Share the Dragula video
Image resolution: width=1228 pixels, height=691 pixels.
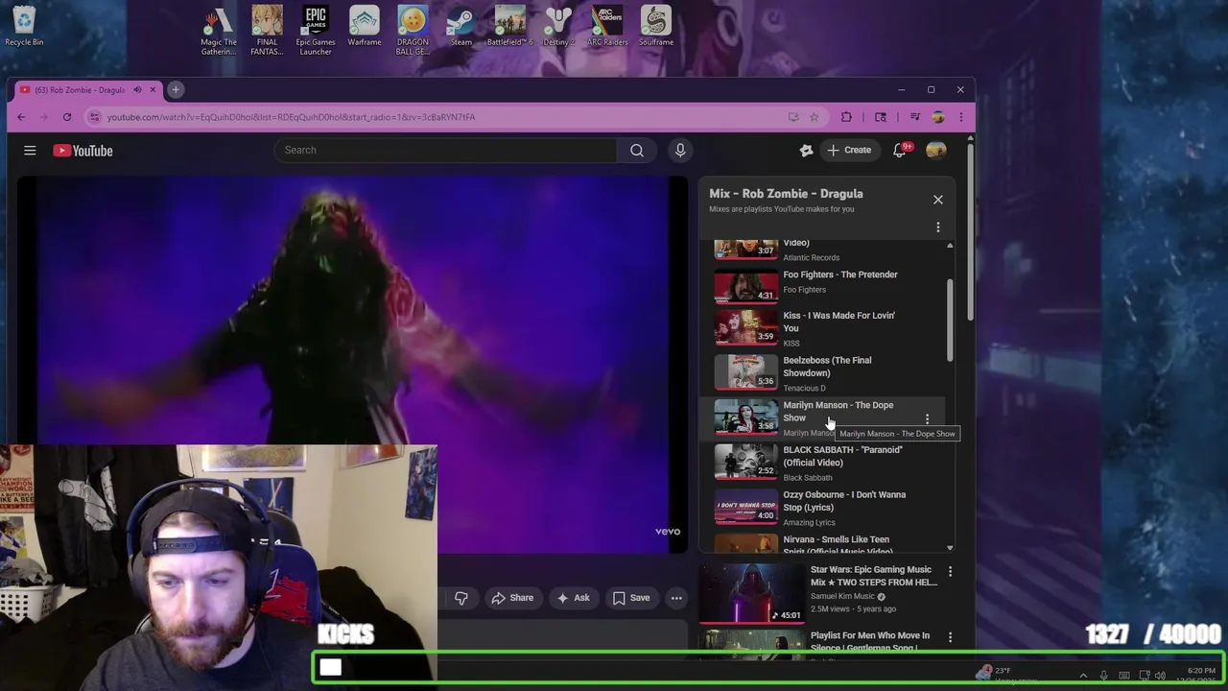[x=512, y=598]
